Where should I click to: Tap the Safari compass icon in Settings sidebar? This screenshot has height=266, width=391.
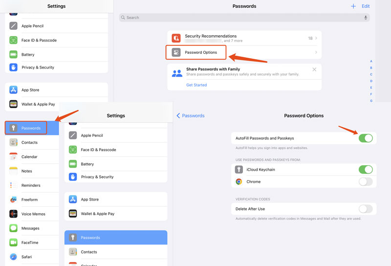coord(14,257)
